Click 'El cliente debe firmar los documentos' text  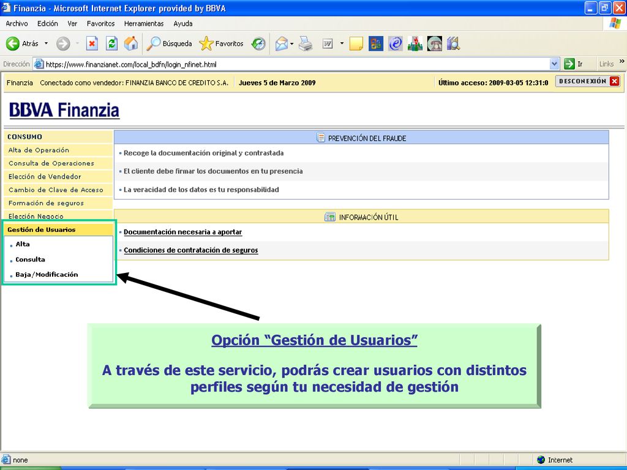[x=213, y=171]
